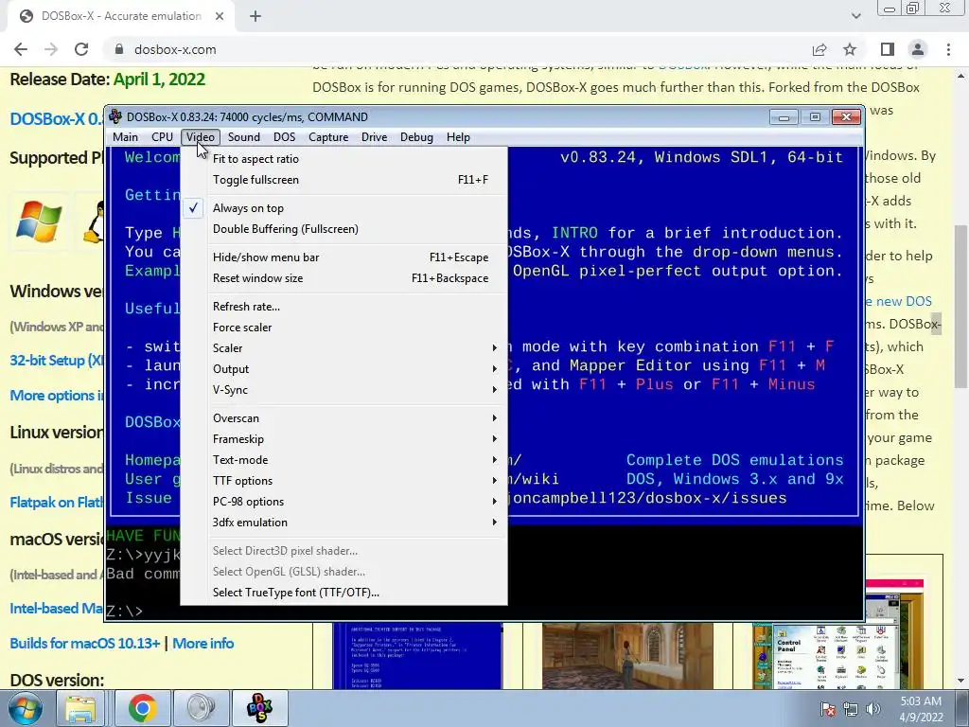
Task: Expand the Frameskip submenu
Action: click(x=344, y=439)
